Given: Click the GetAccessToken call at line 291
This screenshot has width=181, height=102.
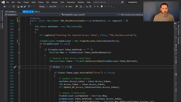Looking at the screenshot, I should coord(94,61).
